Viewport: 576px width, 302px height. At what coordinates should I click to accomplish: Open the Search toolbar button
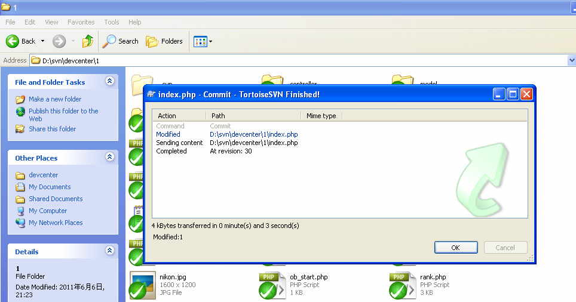(120, 41)
